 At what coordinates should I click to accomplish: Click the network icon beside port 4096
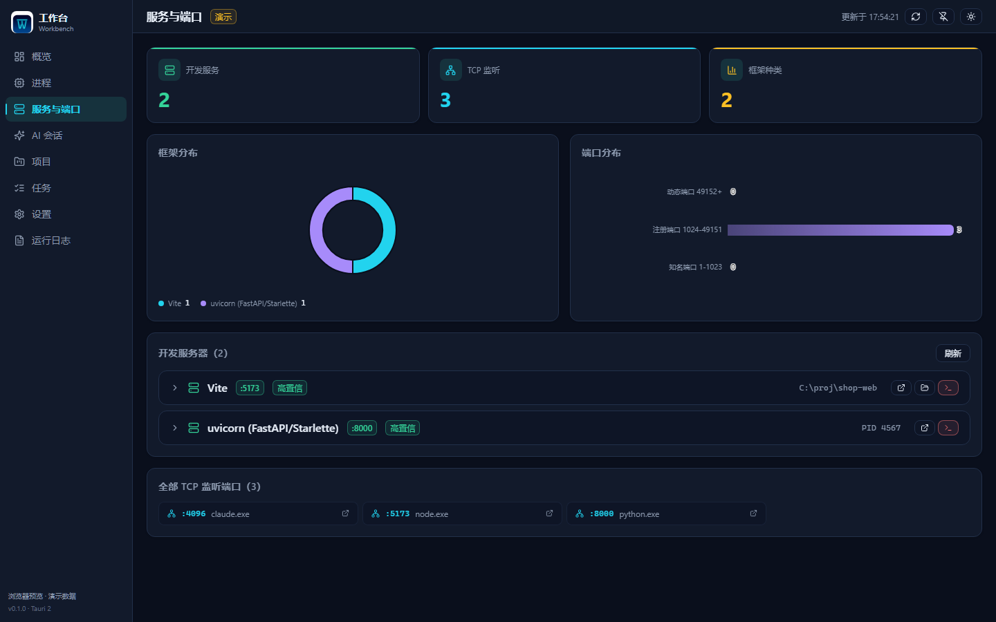click(x=172, y=513)
